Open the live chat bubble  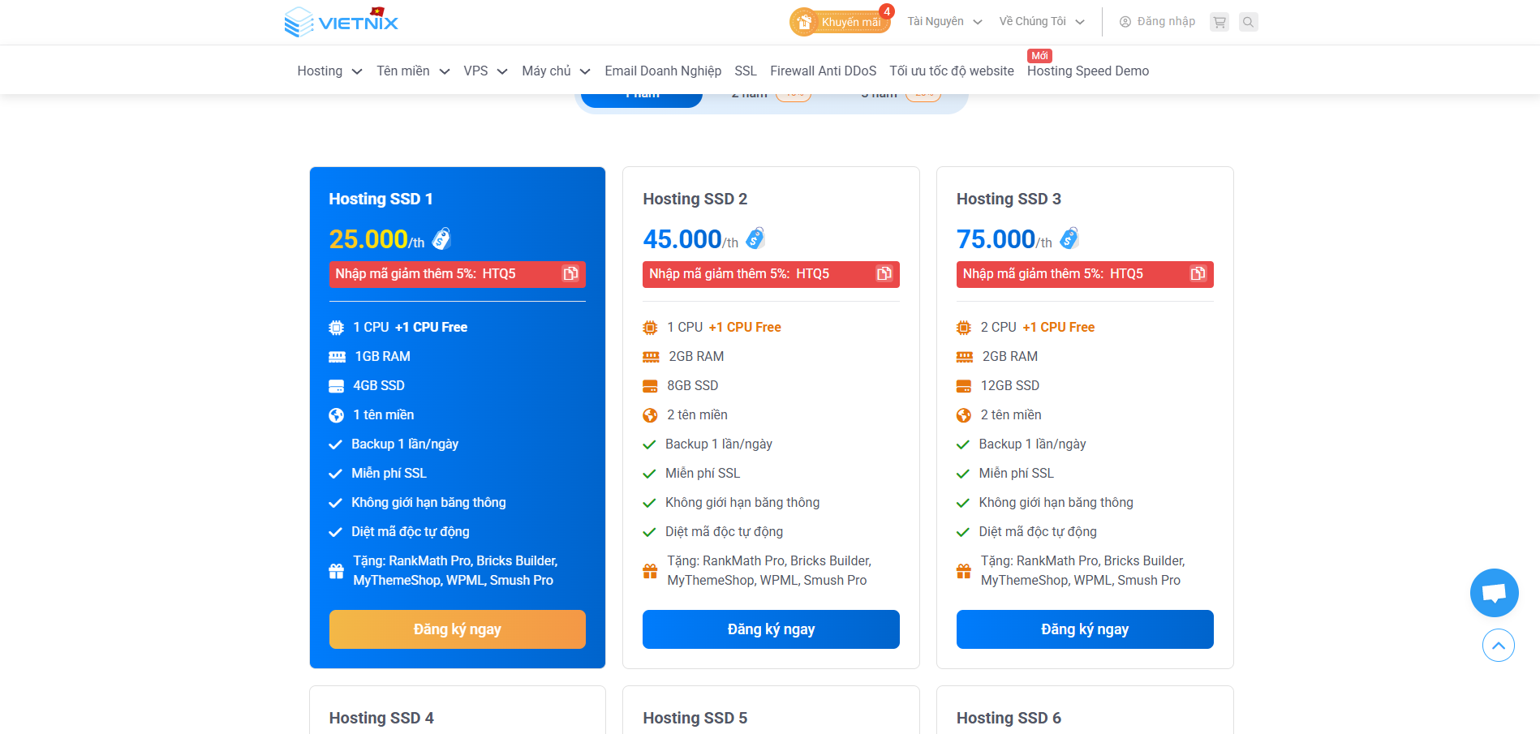(x=1494, y=593)
